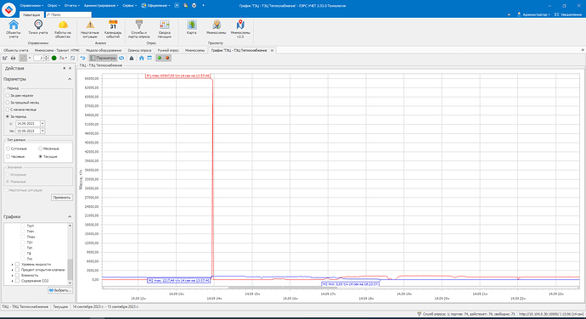Screen dimensions: 586x319
Task: Select the С начала месяца period
Action: pos(8,109)
